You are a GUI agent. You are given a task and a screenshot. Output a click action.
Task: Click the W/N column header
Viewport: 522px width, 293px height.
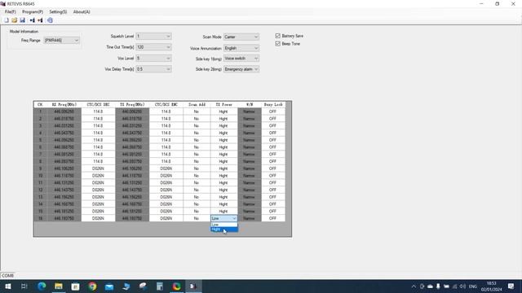point(250,105)
